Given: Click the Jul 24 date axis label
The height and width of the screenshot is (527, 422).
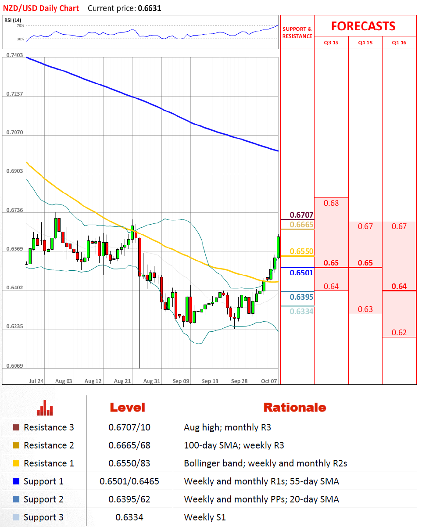Looking at the screenshot, I should (36, 381).
